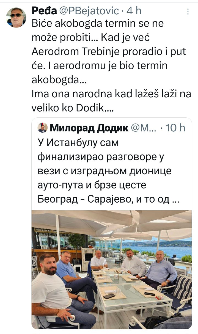Click the truncated @M... handle
This screenshot has height=334, width=198.
(143, 128)
